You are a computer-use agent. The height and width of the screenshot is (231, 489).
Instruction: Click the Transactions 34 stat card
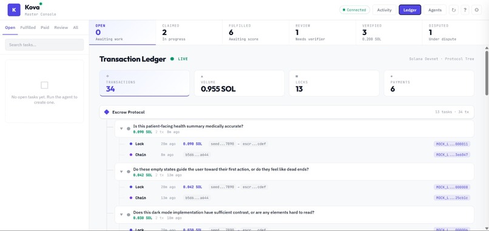pyautogui.click(x=144, y=83)
